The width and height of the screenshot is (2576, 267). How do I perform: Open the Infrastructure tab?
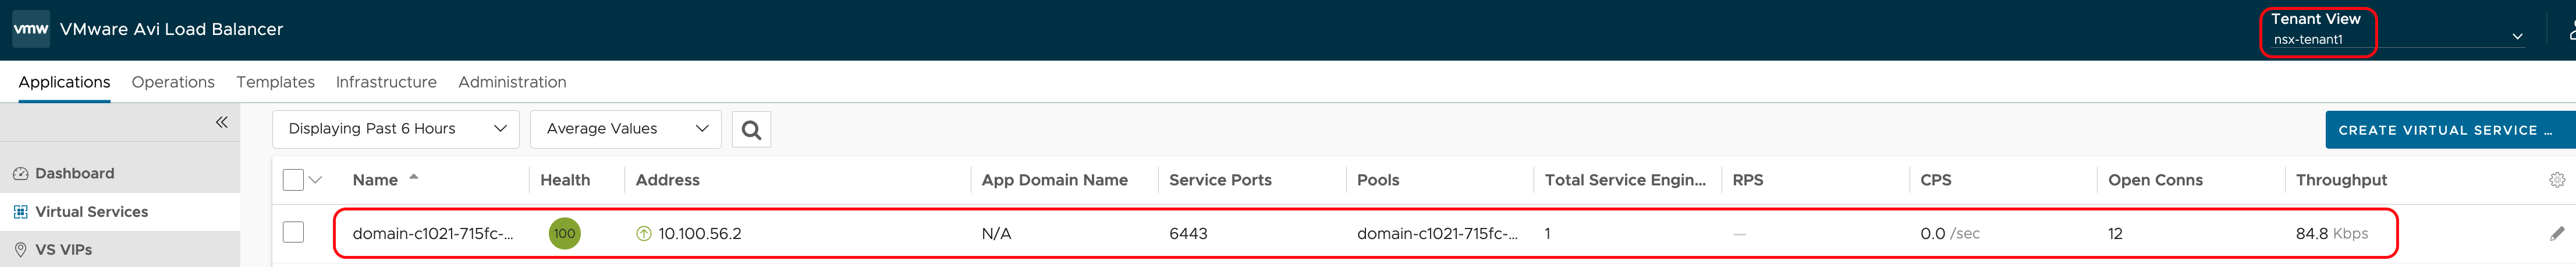point(386,82)
